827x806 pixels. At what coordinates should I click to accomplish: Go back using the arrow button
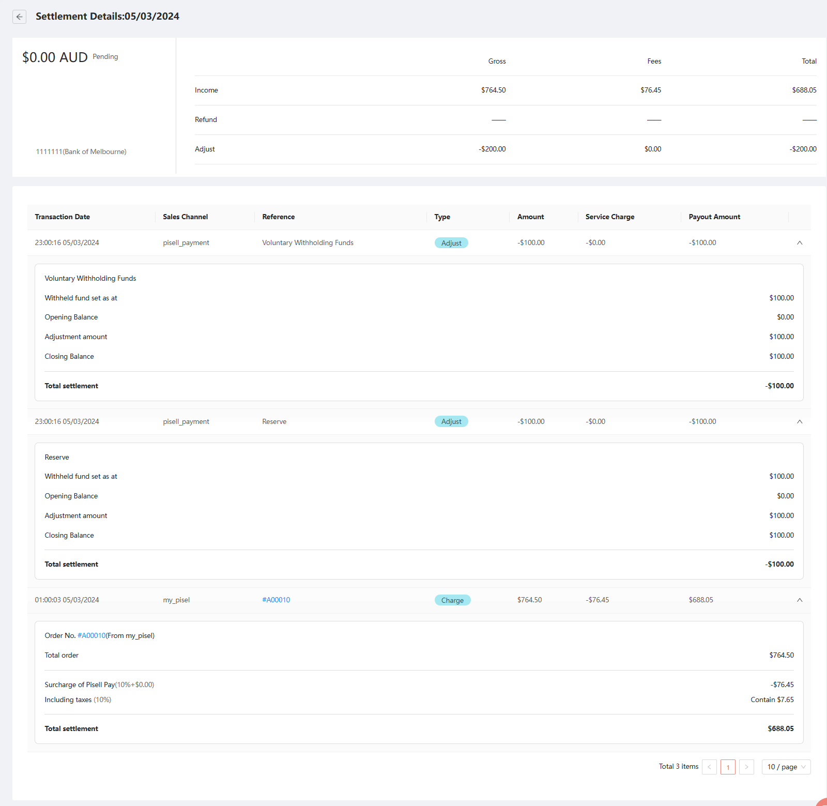click(19, 17)
